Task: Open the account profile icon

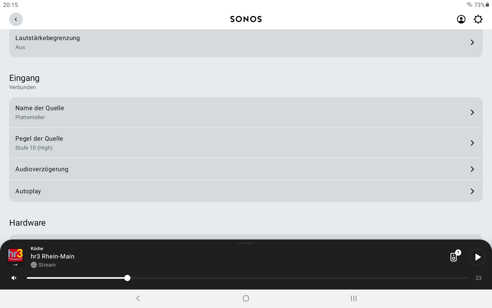Action: point(461,19)
